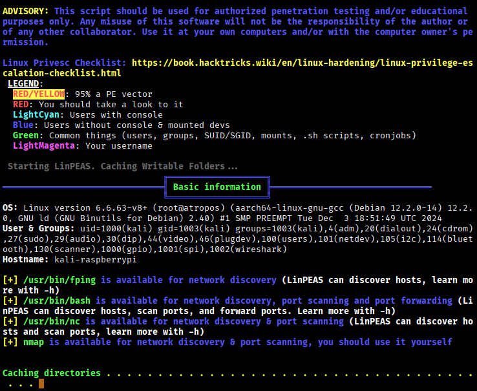Click the ADVISORY label at the top
Screen dimensions: 477x391
click(26, 11)
